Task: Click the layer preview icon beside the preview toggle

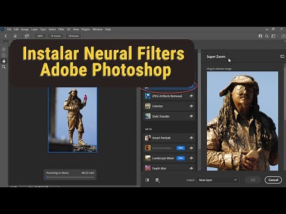Action: coord(157,180)
